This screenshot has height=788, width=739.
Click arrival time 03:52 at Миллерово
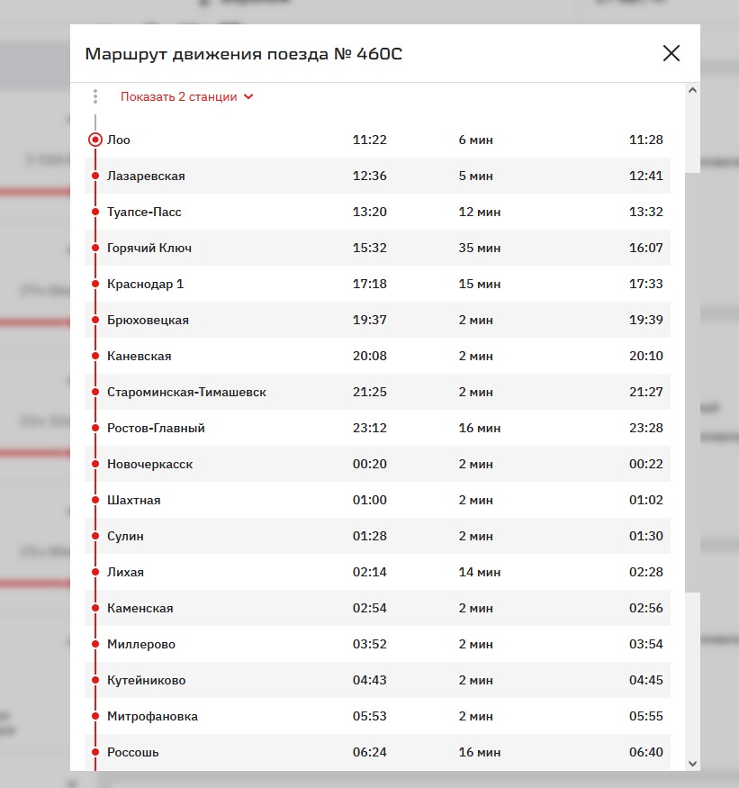(x=370, y=644)
